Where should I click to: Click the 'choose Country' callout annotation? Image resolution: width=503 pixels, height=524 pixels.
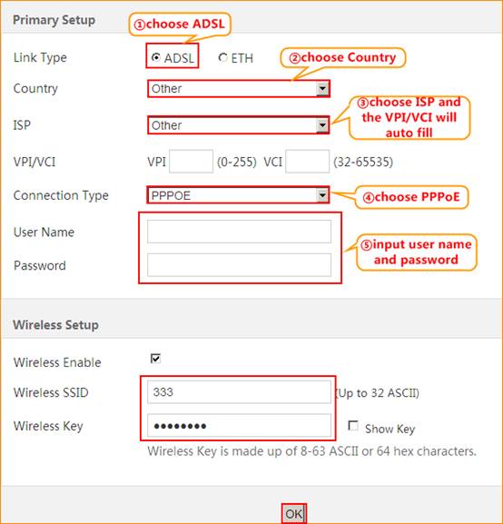pyautogui.click(x=343, y=57)
